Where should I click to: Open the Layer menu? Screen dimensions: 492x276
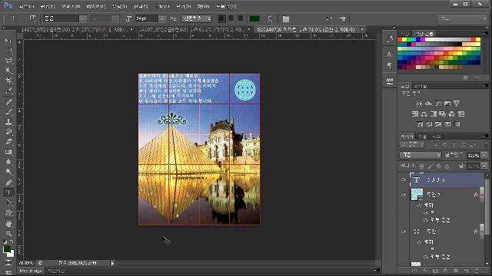(x=96, y=6)
